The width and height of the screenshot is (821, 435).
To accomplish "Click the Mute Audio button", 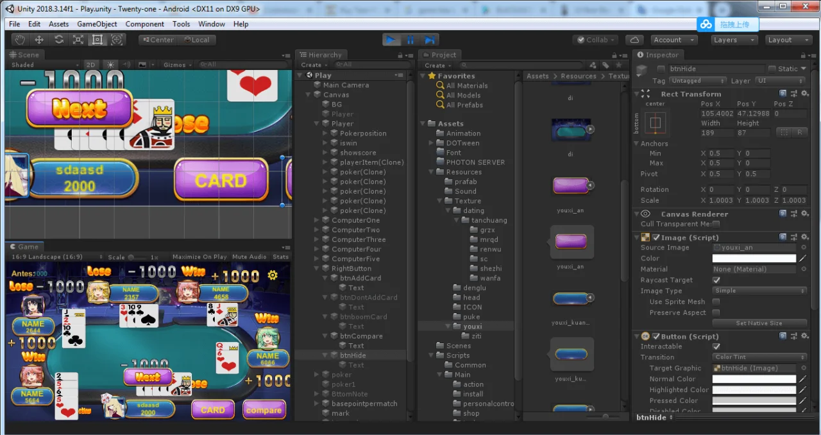I will [249, 257].
